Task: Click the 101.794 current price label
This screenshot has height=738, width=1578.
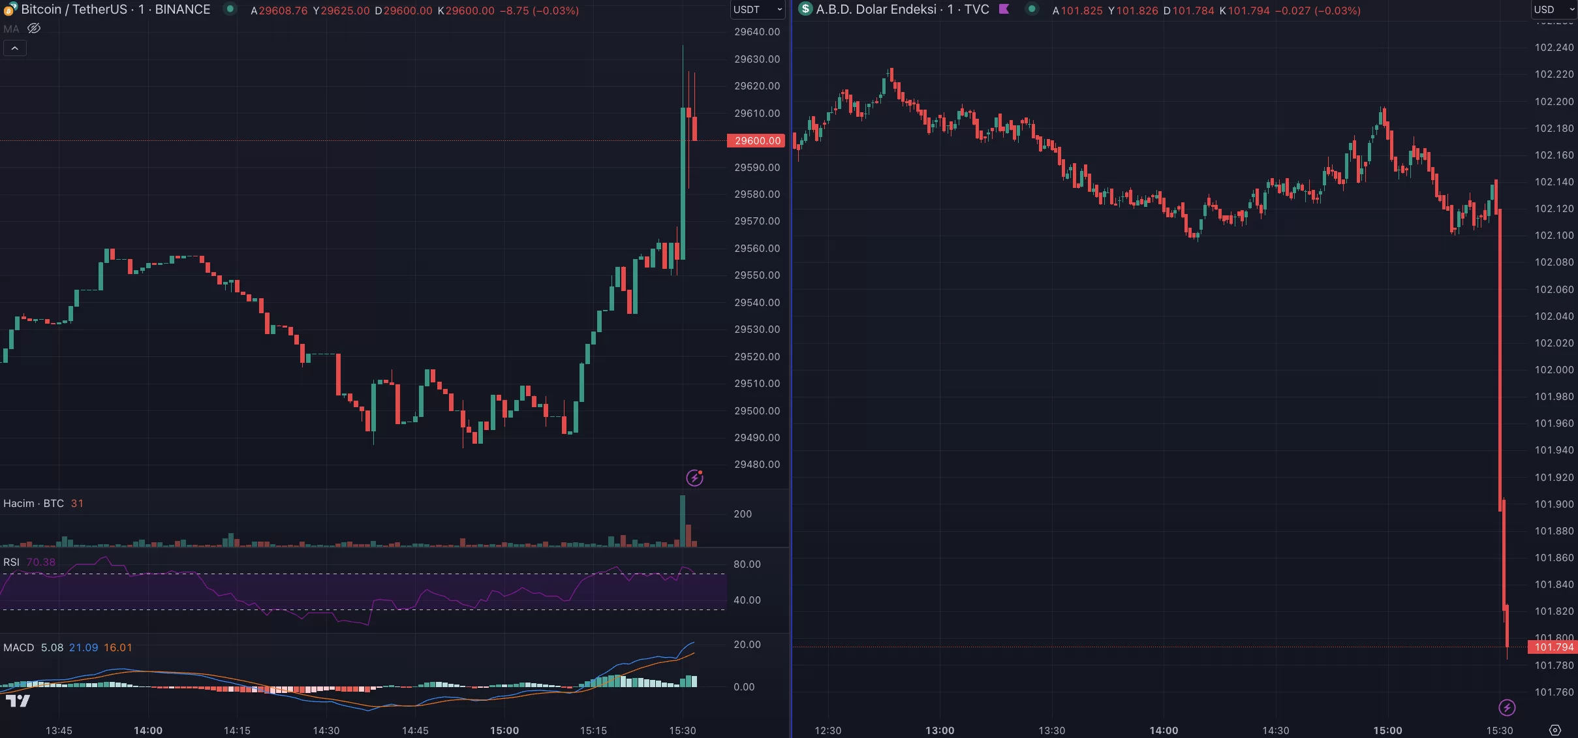Action: pos(1553,647)
